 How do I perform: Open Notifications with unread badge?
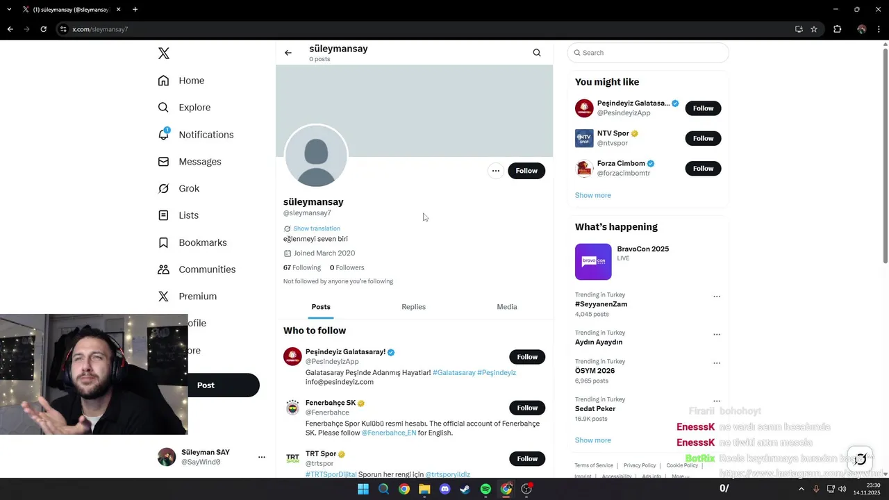196,135
